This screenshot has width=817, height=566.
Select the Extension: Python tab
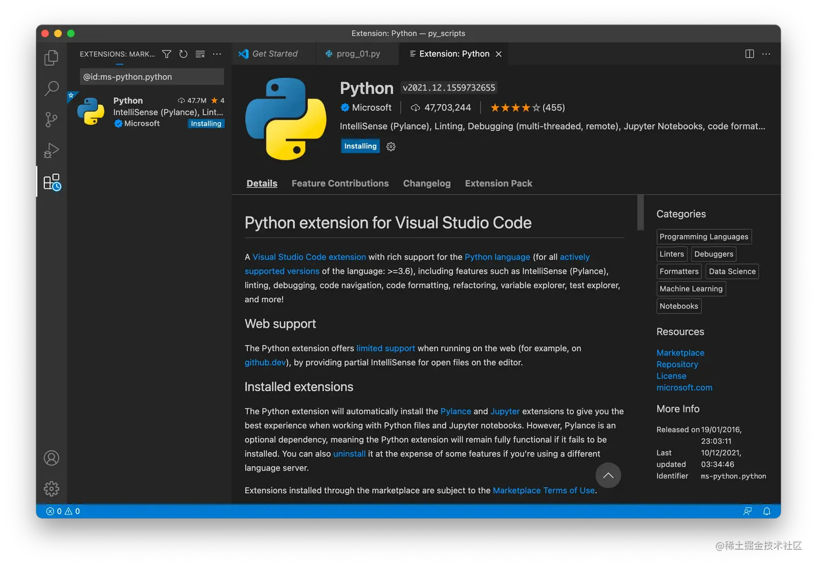454,54
